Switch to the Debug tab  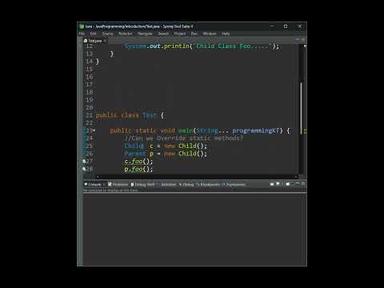(x=186, y=184)
